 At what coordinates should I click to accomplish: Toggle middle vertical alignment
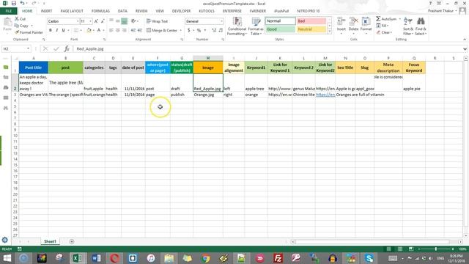click(x=118, y=21)
